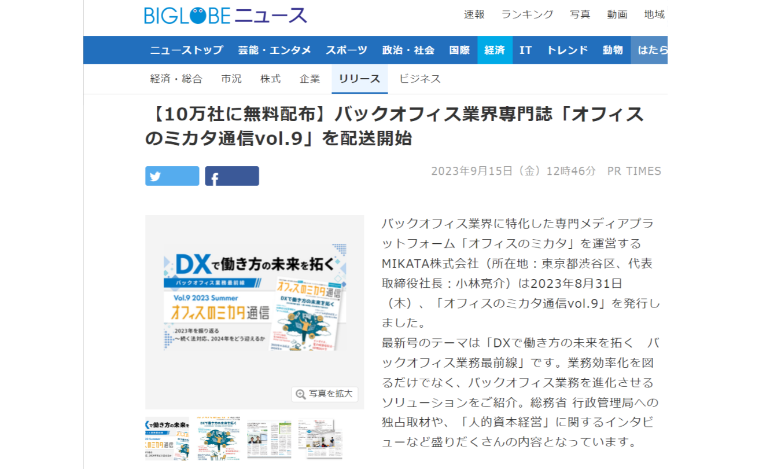Image resolution: width=781 pixels, height=469 pixels.
Task: Switch to 市況 sub-tab
Action: click(231, 79)
